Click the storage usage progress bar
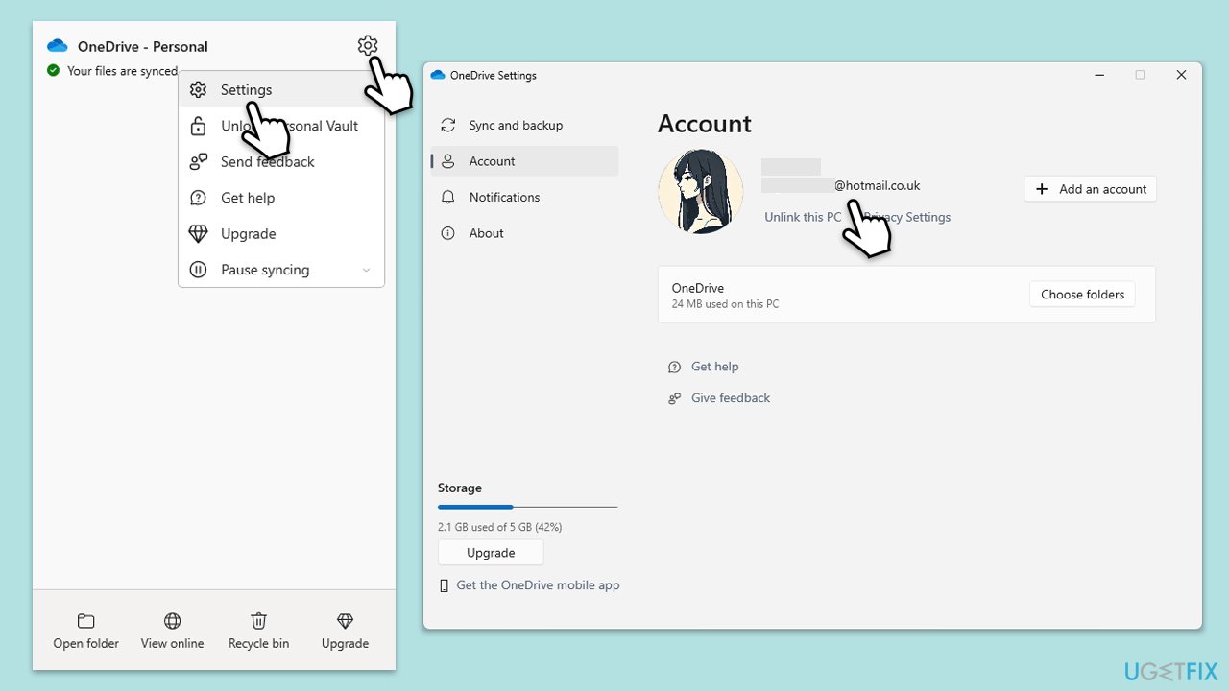The width and height of the screenshot is (1229, 691). (527, 507)
